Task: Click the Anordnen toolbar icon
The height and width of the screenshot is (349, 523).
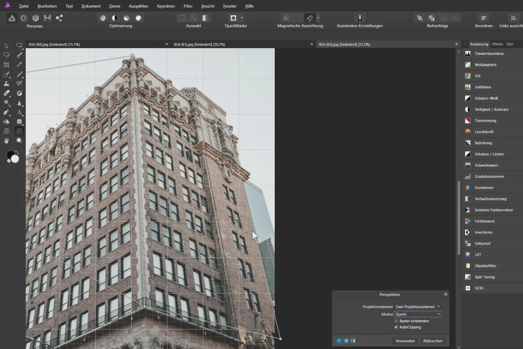Action: pos(484,18)
